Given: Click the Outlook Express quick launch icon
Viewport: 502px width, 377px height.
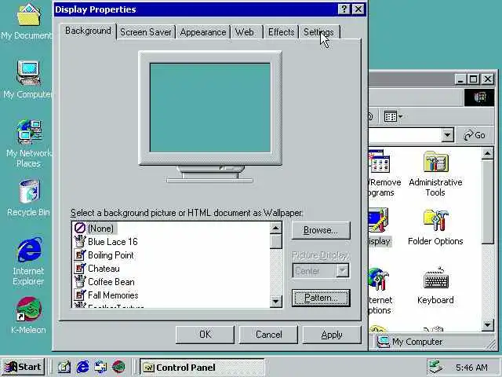Looking at the screenshot, I should point(100,367).
